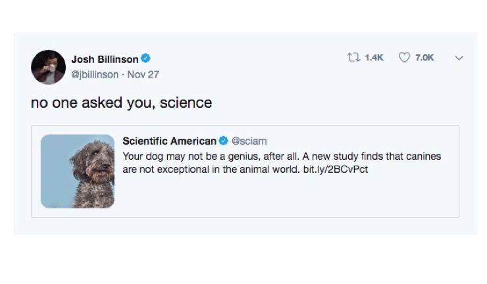The image size is (487, 284).
Task: Open the dog photo thumbnail
Action: coord(78,171)
